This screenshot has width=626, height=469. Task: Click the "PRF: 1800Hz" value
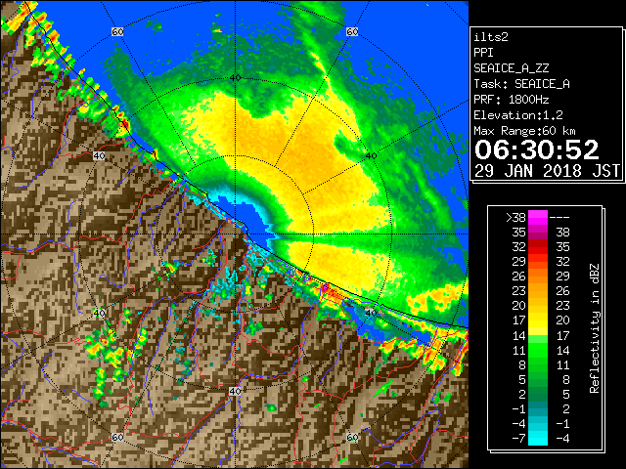(x=511, y=100)
